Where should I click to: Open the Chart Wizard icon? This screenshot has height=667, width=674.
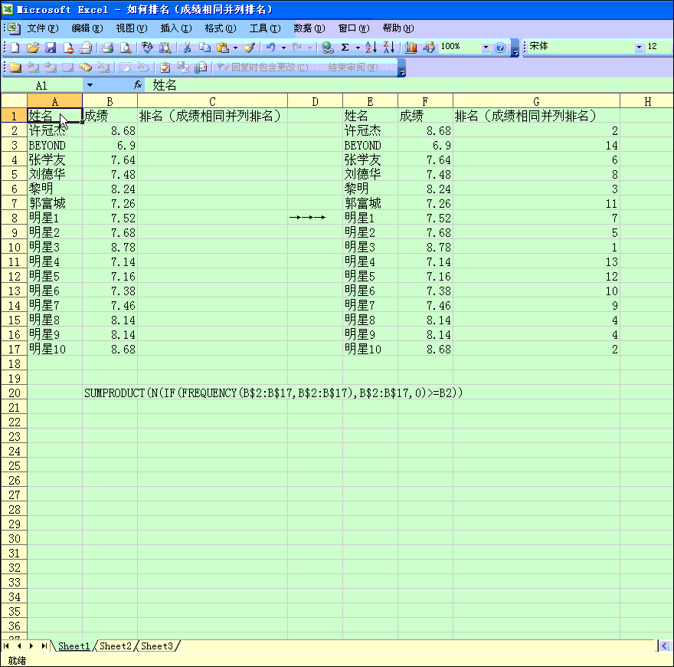tap(411, 48)
